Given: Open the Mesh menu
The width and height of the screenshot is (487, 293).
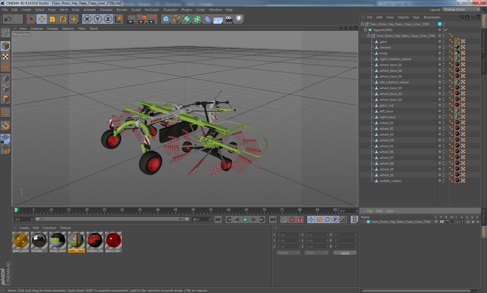Looking at the screenshot, I should 64,10.
